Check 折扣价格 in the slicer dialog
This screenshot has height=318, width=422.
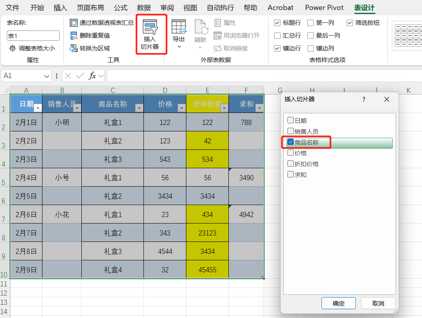291,163
